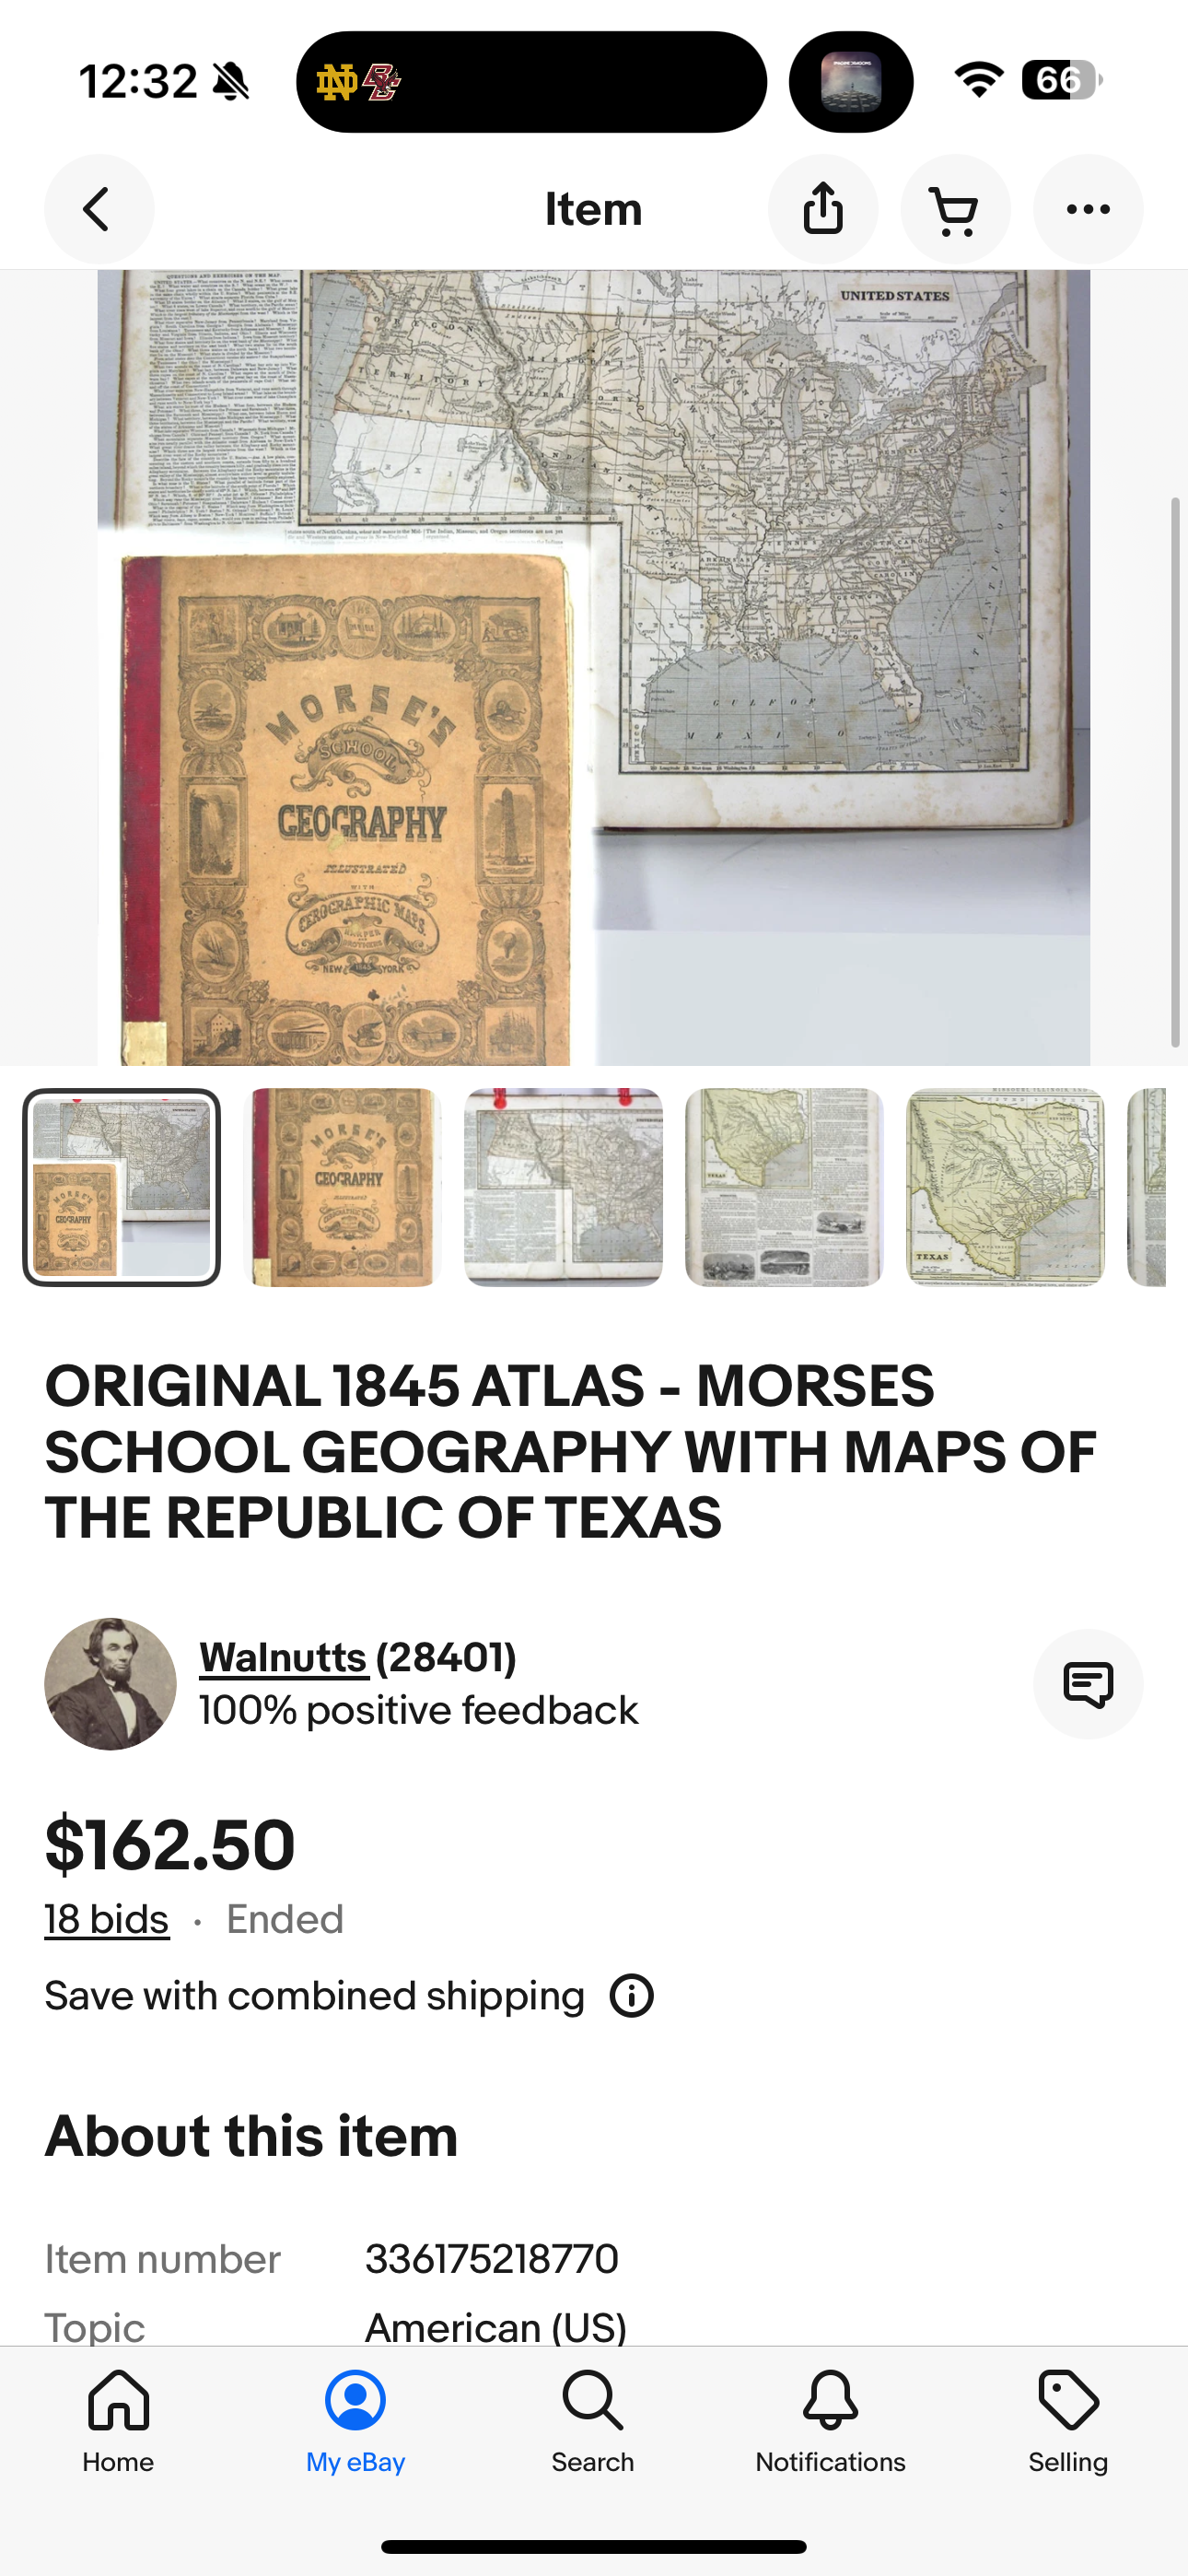The height and width of the screenshot is (2576, 1188).
Task: Open Walnutts seller profile link
Action: pos(283,1657)
